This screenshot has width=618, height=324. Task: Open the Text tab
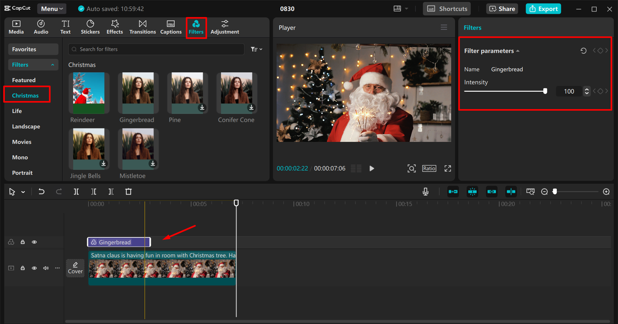point(66,28)
